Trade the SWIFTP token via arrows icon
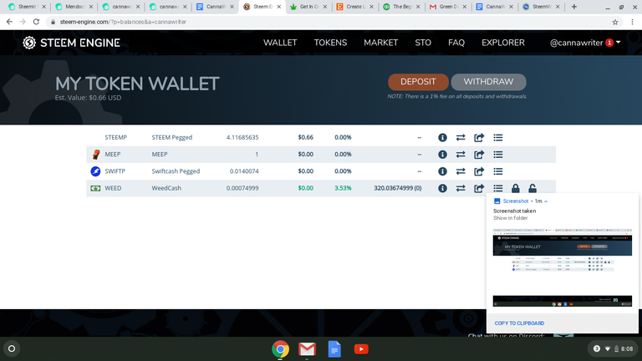The image size is (642, 361). click(461, 171)
